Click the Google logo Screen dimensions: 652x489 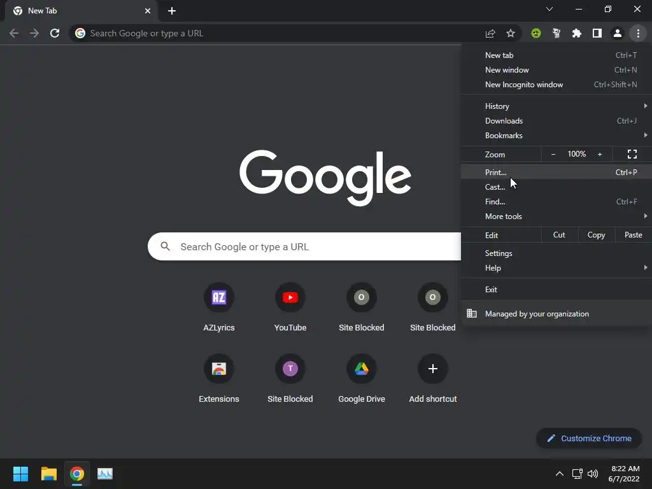coord(325,178)
